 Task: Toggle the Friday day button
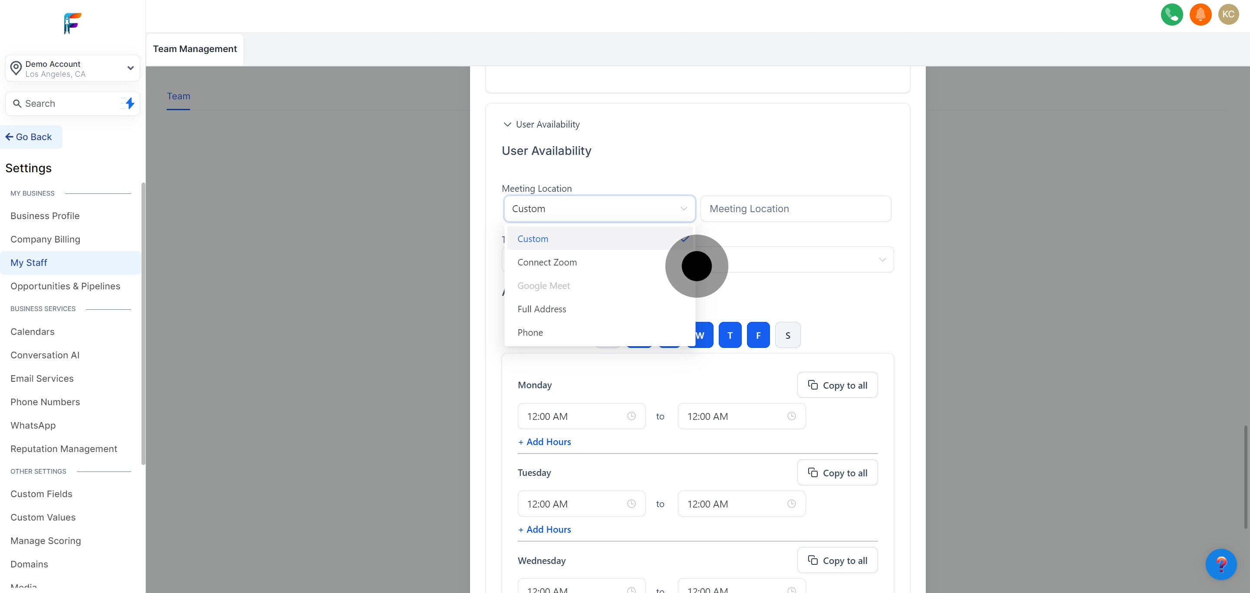click(758, 335)
